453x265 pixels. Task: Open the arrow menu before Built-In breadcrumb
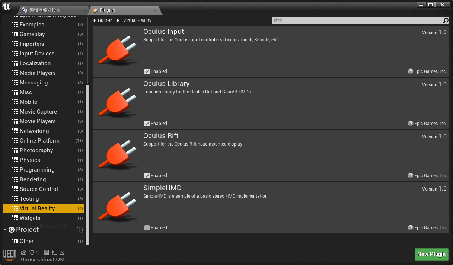[95, 20]
